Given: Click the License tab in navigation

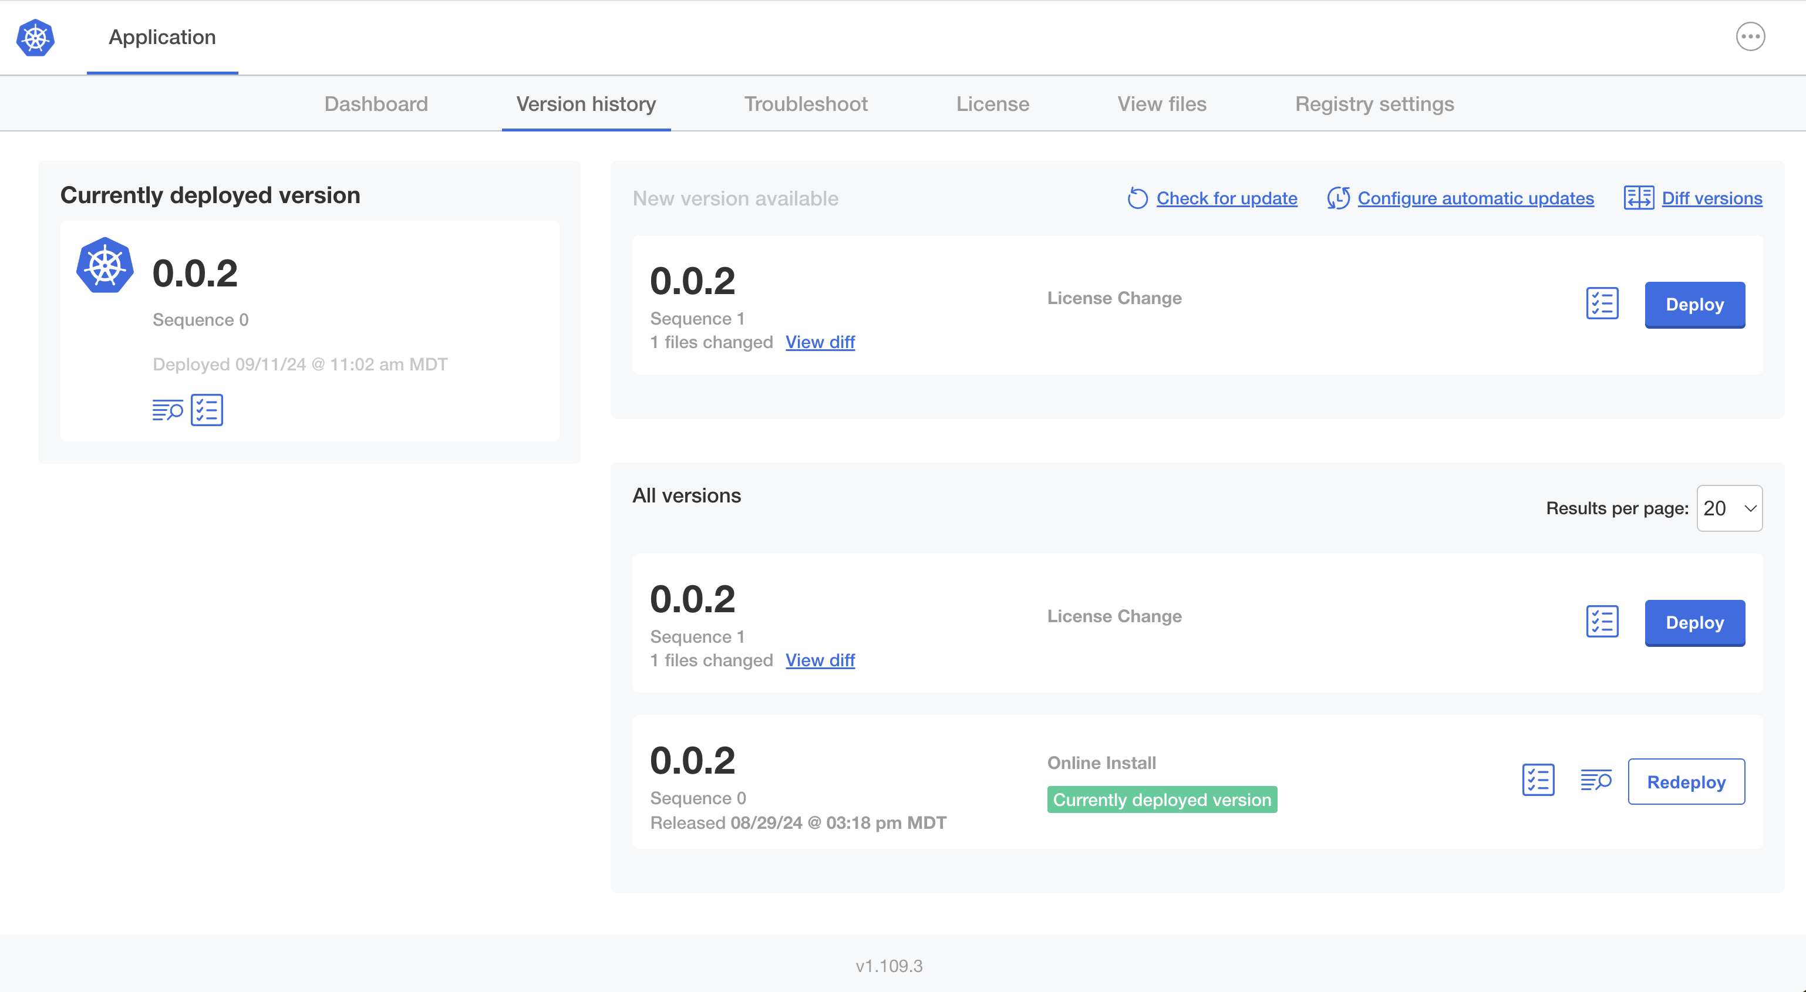Looking at the screenshot, I should pos(992,103).
